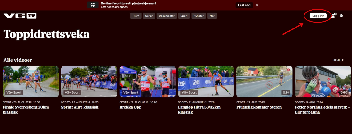Click the title Plutselig kommer oteren

tap(259, 107)
